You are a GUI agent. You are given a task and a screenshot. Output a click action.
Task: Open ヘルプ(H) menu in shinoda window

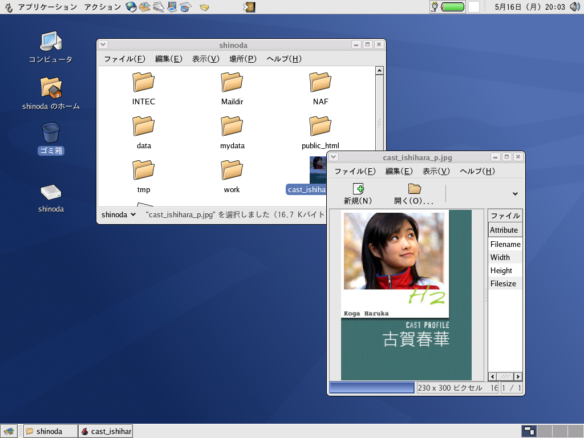(284, 59)
